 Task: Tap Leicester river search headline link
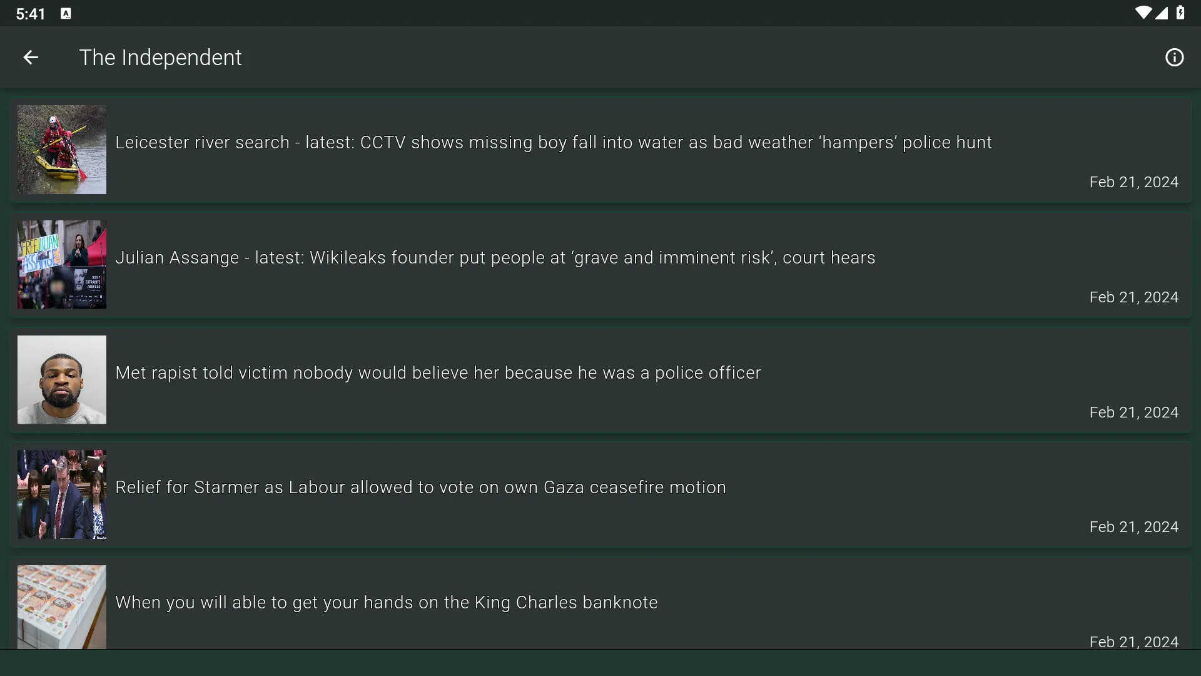coord(554,142)
